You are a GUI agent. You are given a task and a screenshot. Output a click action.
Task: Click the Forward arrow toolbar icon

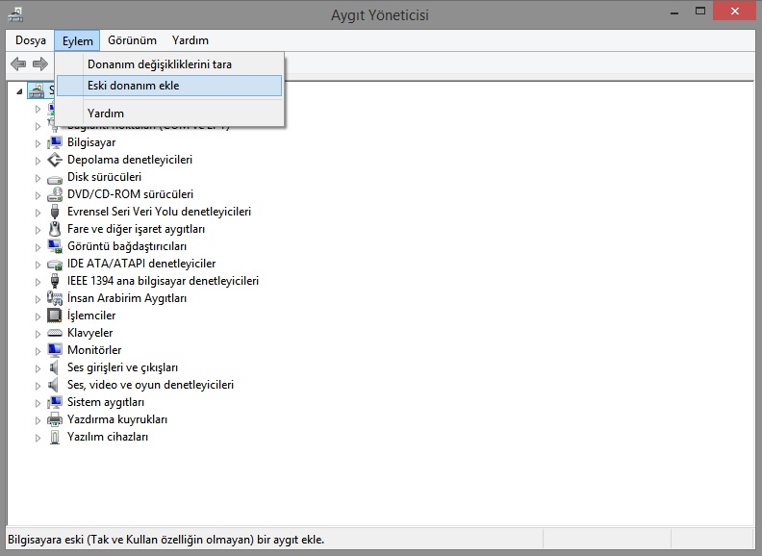40,63
